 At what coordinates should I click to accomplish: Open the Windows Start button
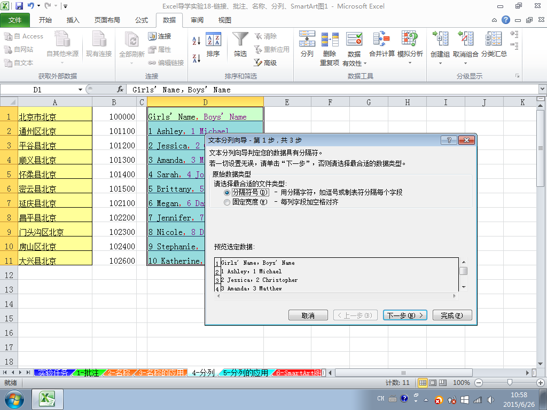pos(14,399)
